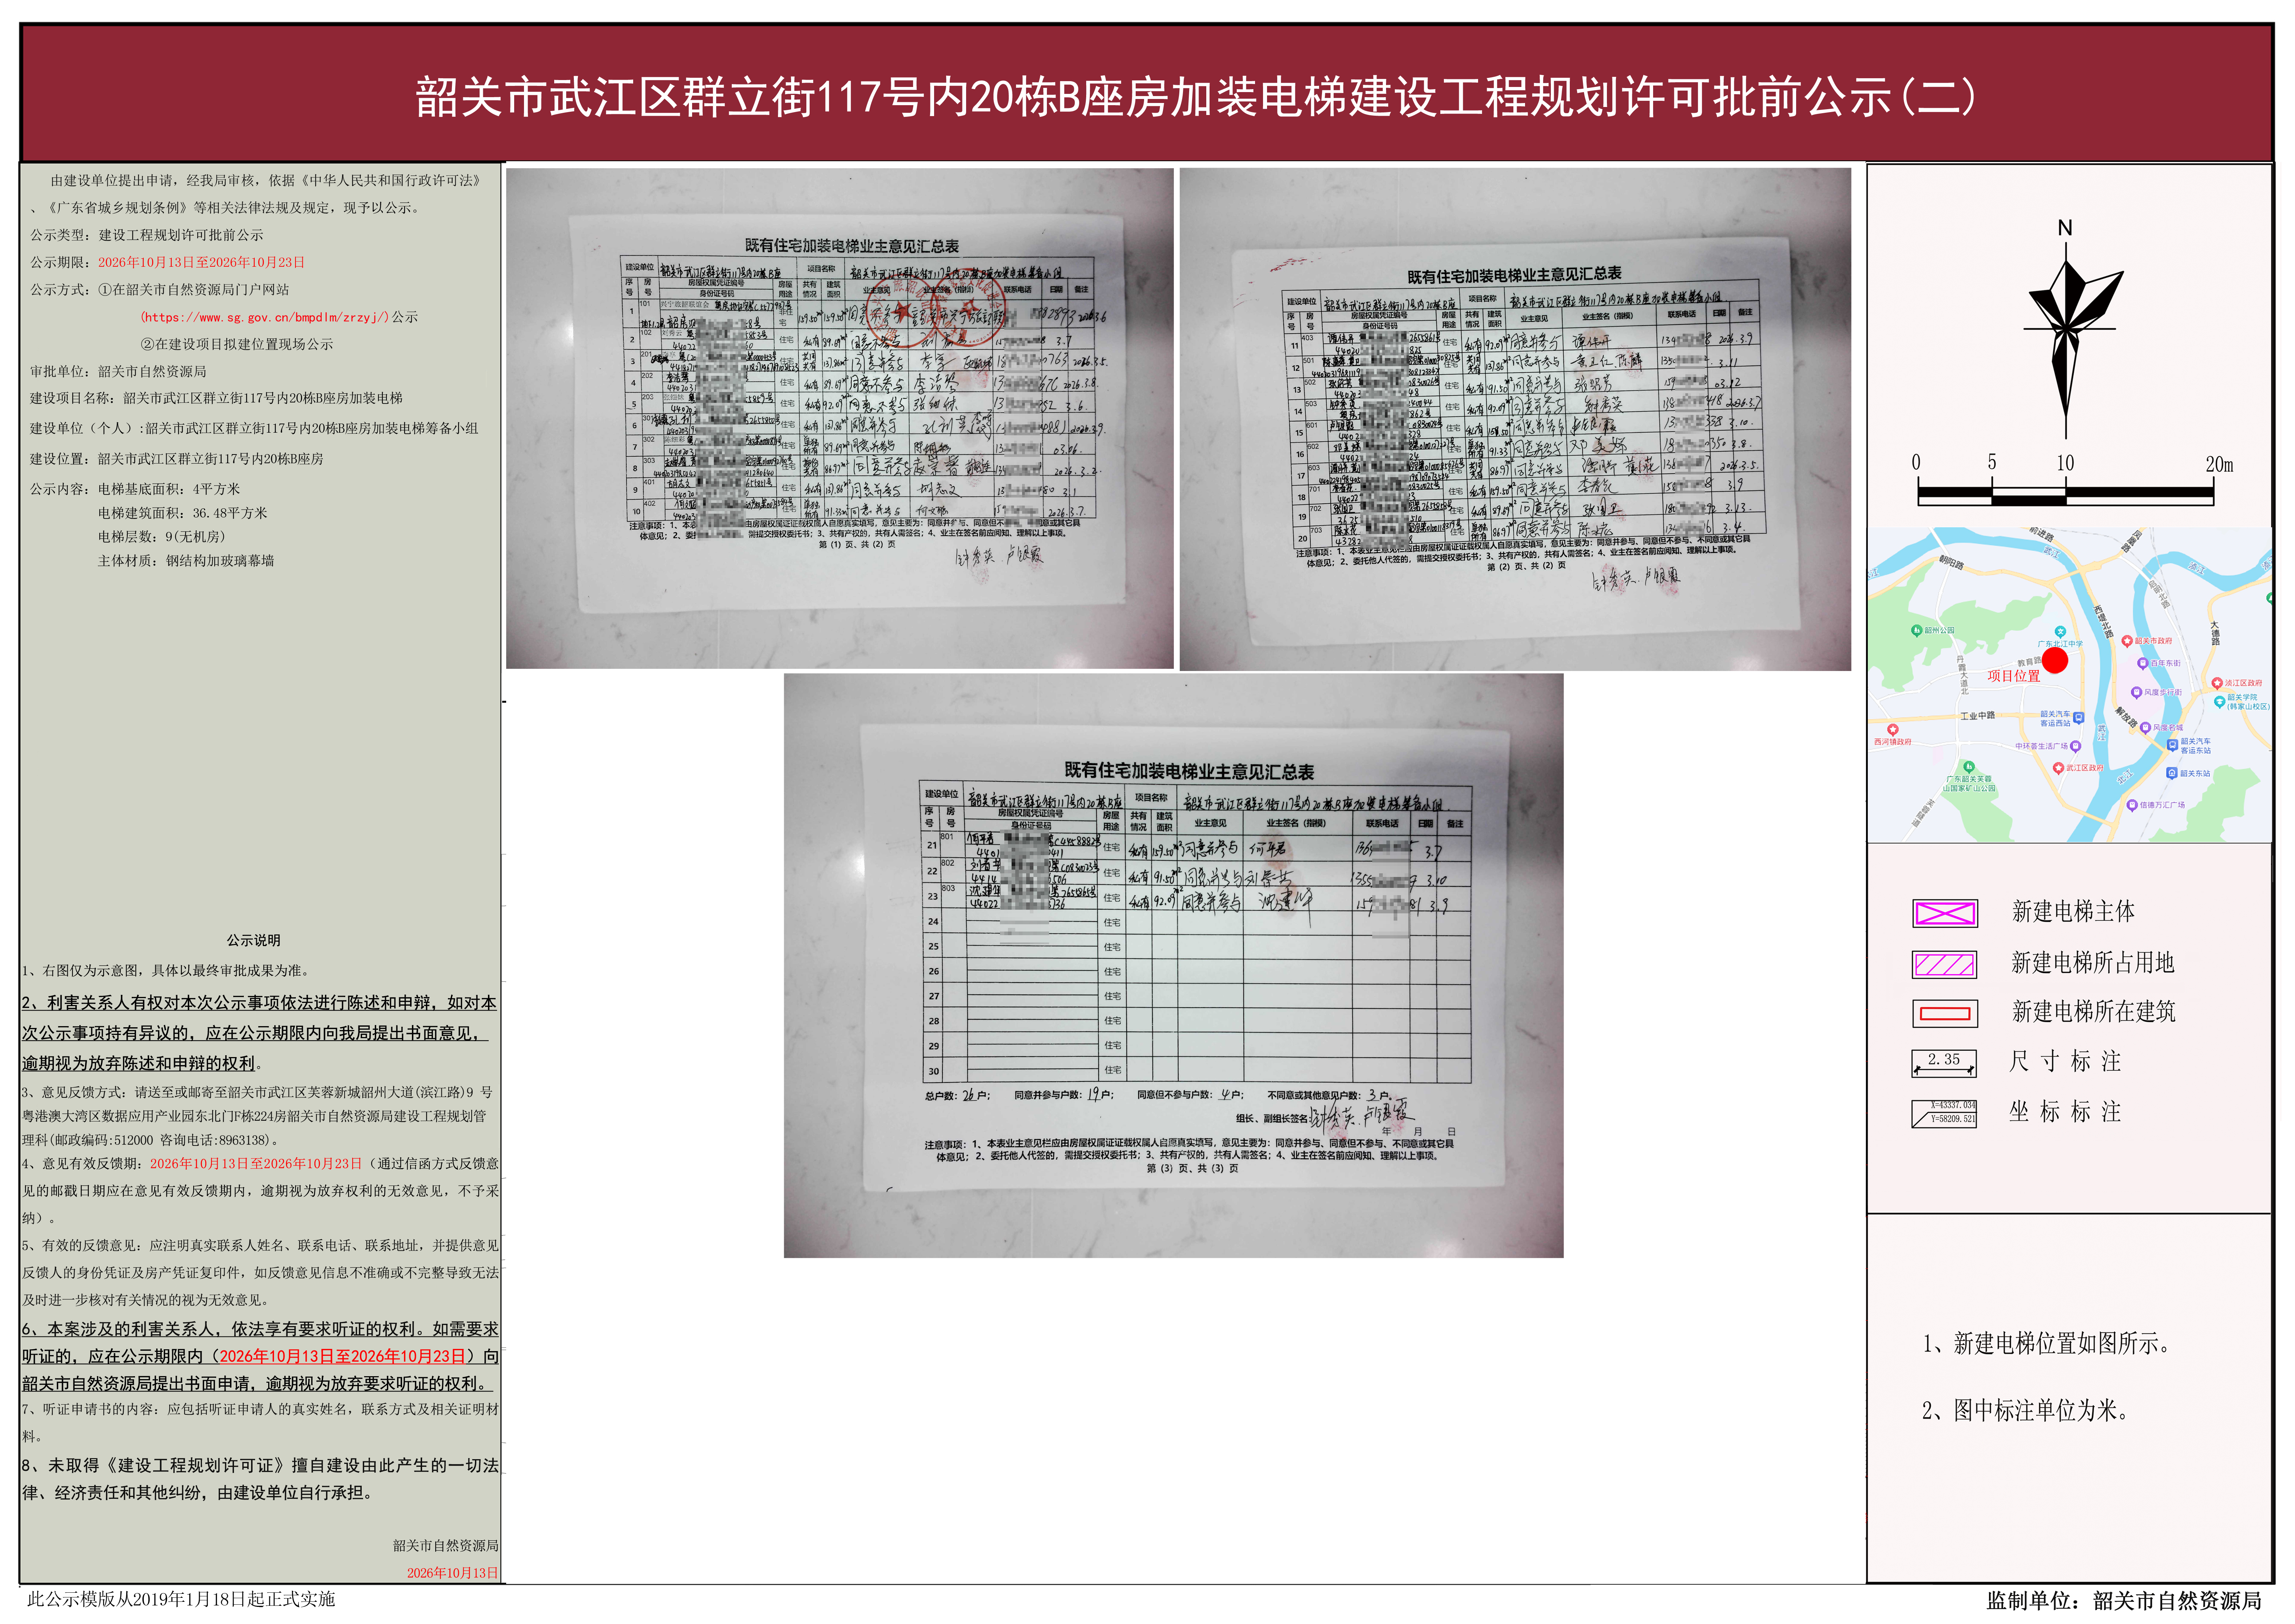Click the red project location dot on map
The width and height of the screenshot is (2295, 1624).
[2054, 660]
